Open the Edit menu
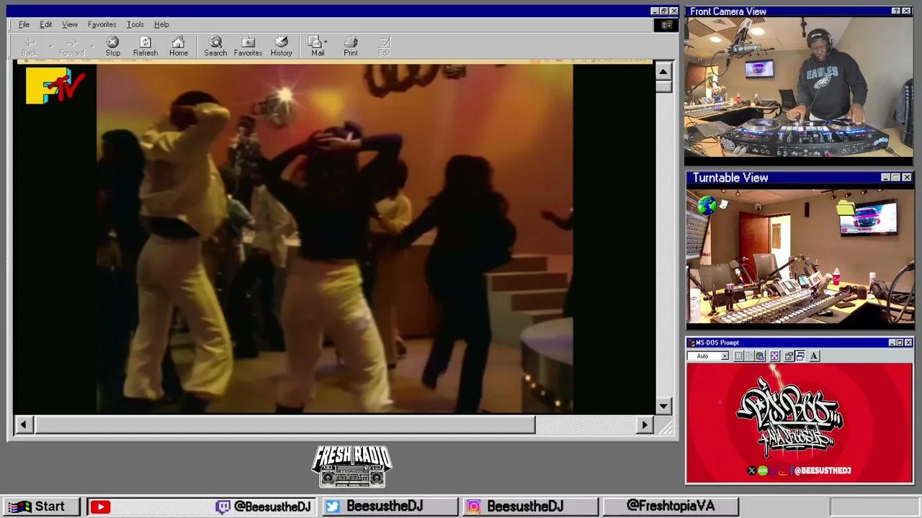This screenshot has width=922, height=518. (x=45, y=24)
